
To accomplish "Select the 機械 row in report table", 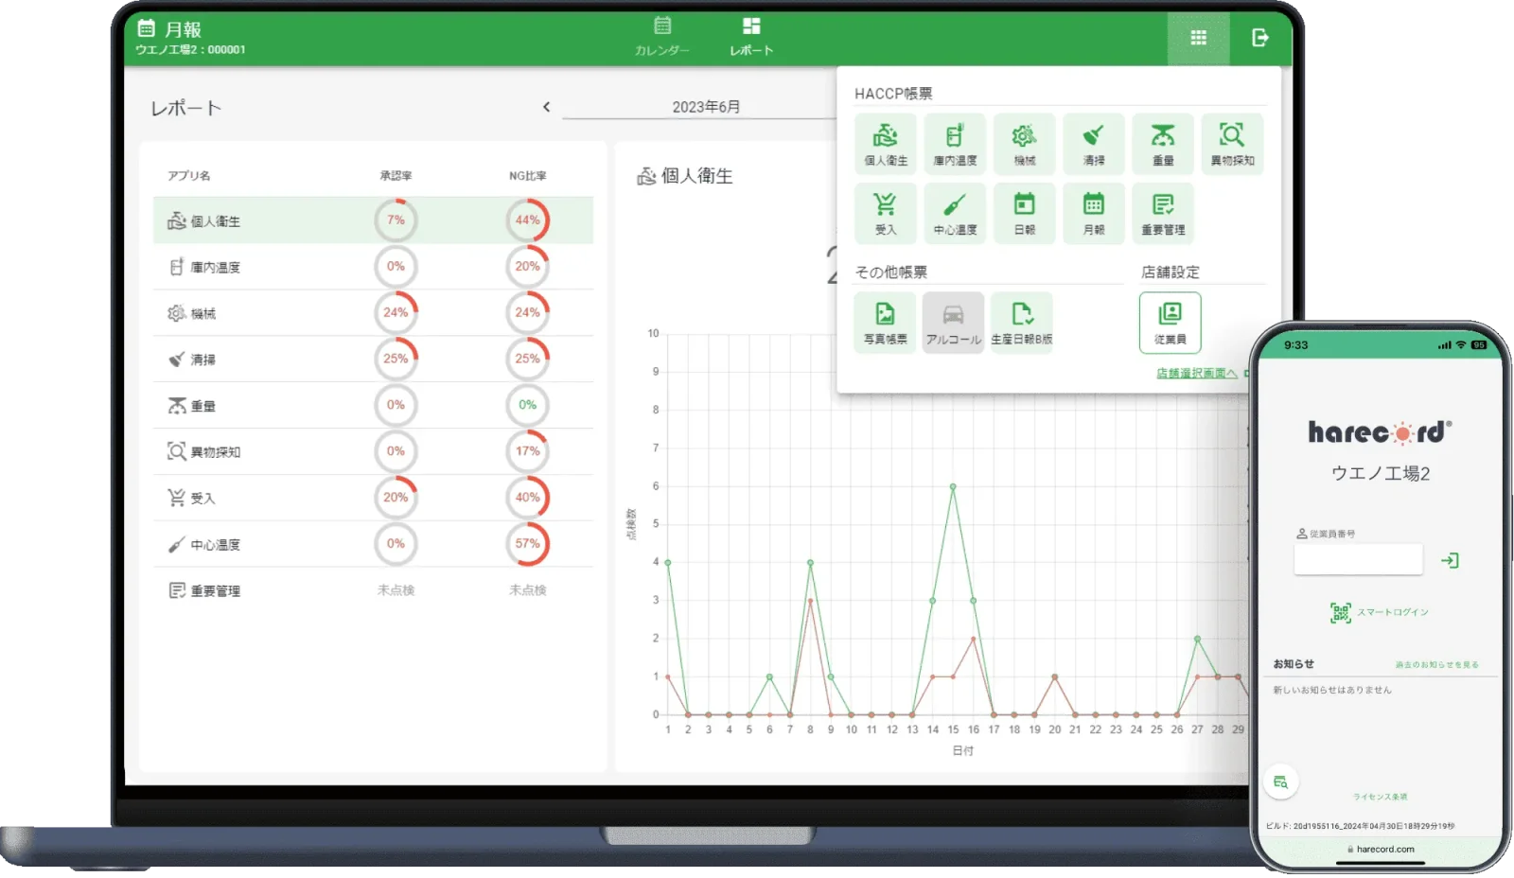I will tap(373, 313).
